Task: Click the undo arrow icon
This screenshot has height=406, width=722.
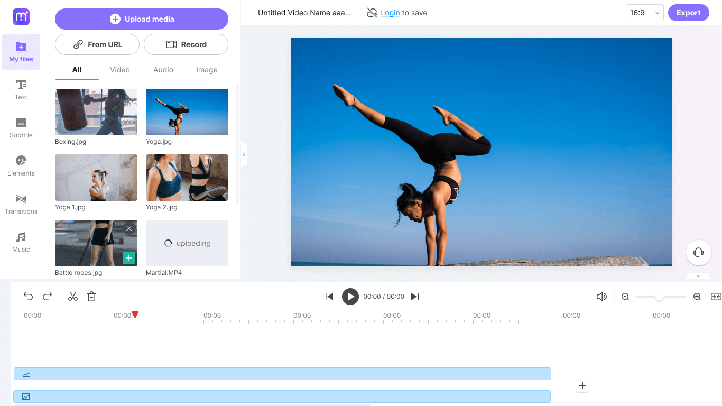Action: tap(29, 297)
